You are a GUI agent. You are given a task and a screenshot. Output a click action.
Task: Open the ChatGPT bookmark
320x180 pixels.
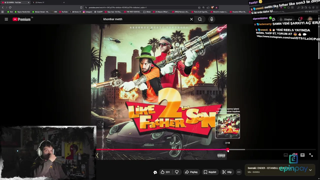[x=98, y=12]
